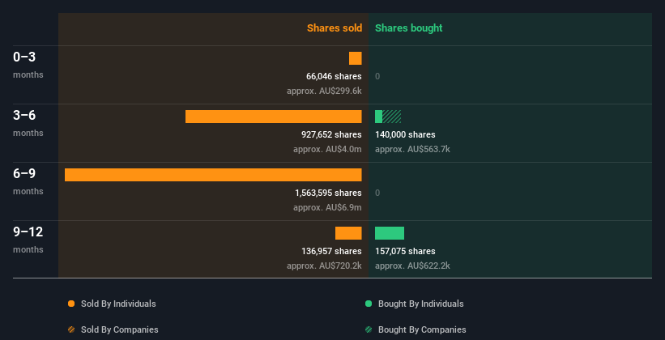
Task: Click the 140,000 shares value
Action: tap(405, 134)
